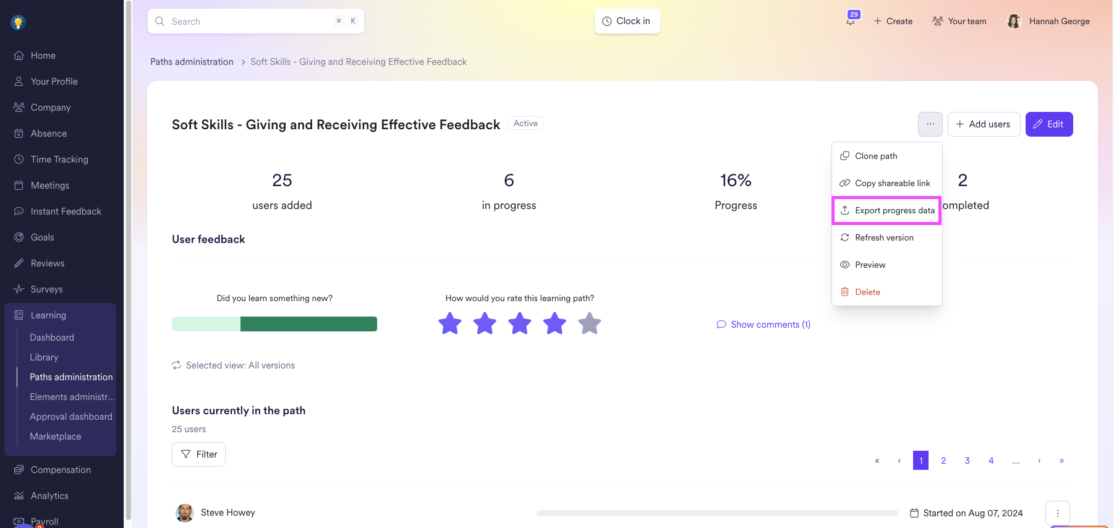
Task: Open Goals from the sidebar
Action: tap(42, 237)
